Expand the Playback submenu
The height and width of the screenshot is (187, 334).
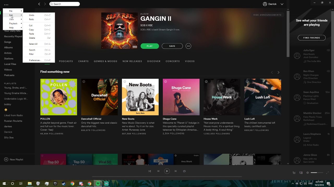click(x=13, y=23)
